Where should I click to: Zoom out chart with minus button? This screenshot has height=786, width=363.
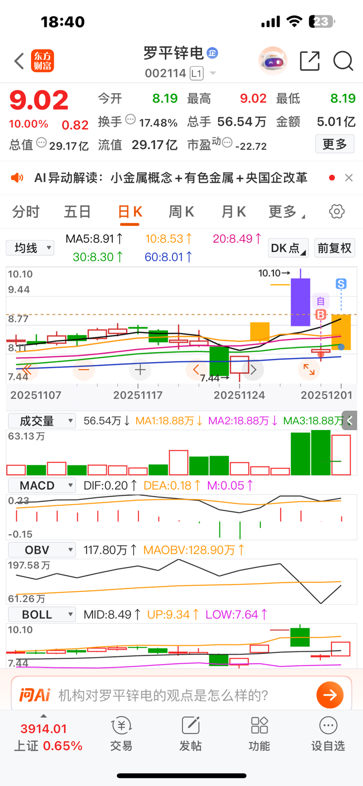[x=84, y=370]
